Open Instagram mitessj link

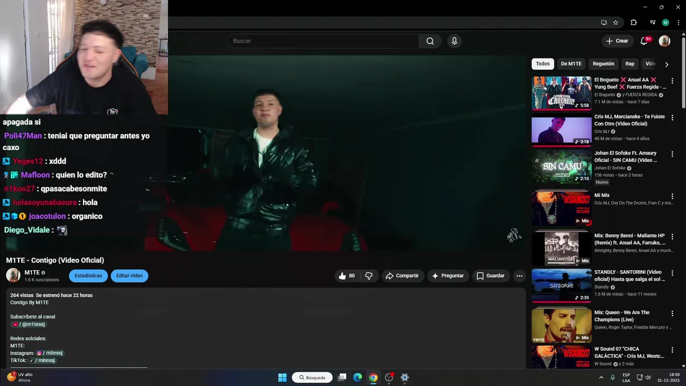[50, 353]
